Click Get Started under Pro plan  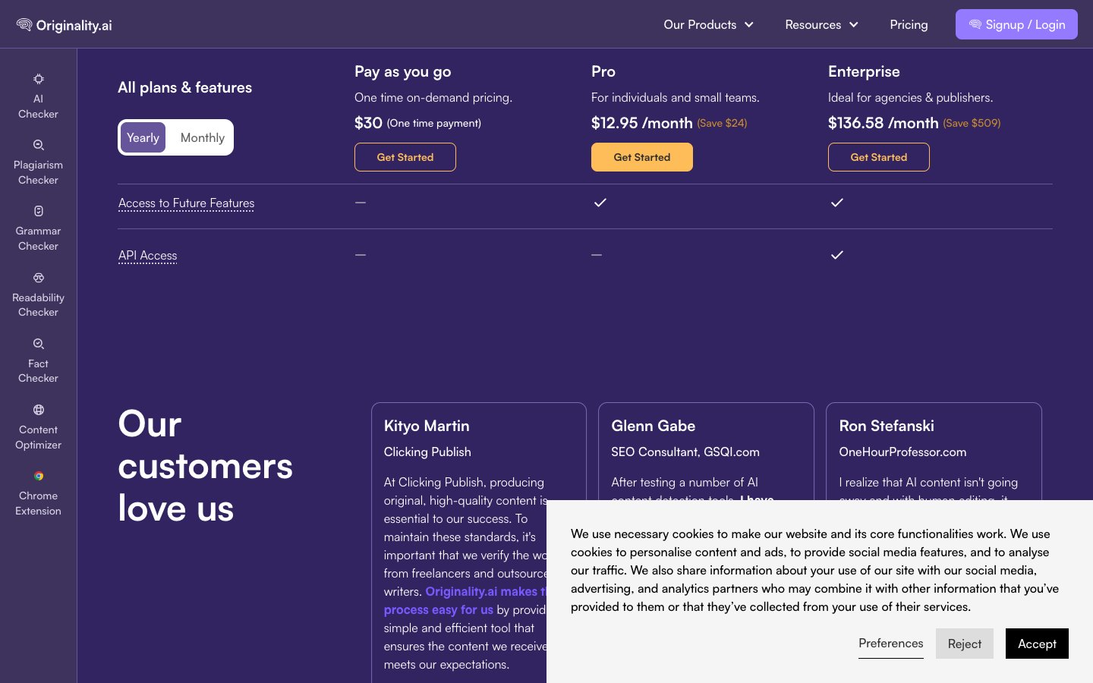(x=641, y=157)
